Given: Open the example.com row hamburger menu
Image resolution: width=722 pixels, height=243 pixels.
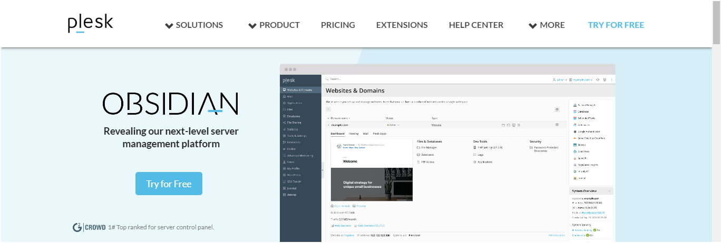Looking at the screenshot, I should click(x=557, y=125).
